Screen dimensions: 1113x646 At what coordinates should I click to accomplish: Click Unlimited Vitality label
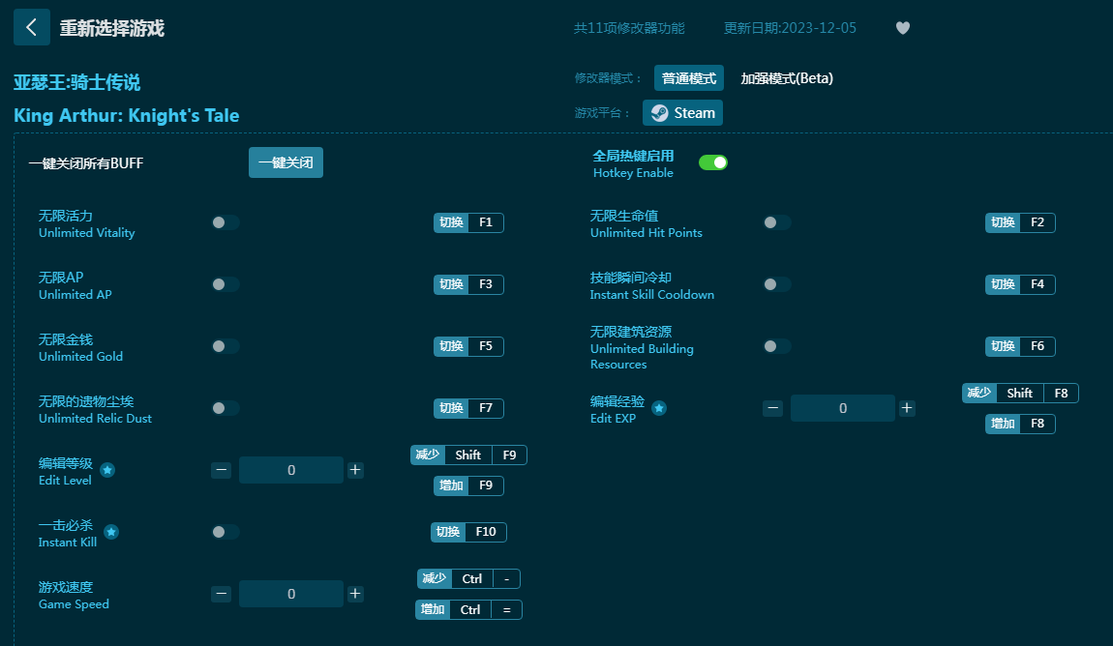(x=86, y=233)
